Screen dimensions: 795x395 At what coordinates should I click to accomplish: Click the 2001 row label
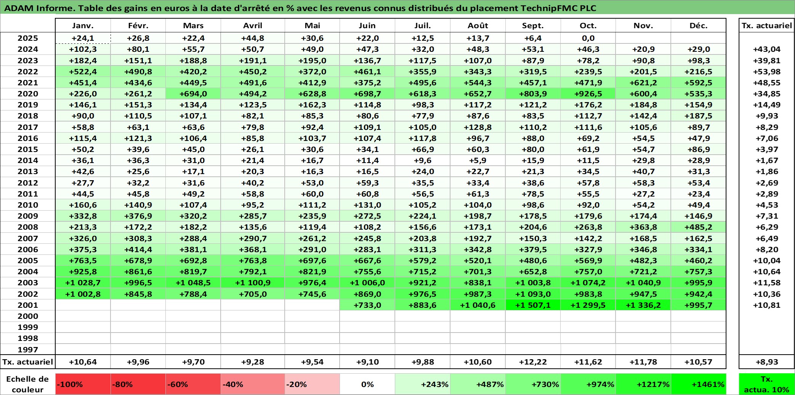point(28,305)
